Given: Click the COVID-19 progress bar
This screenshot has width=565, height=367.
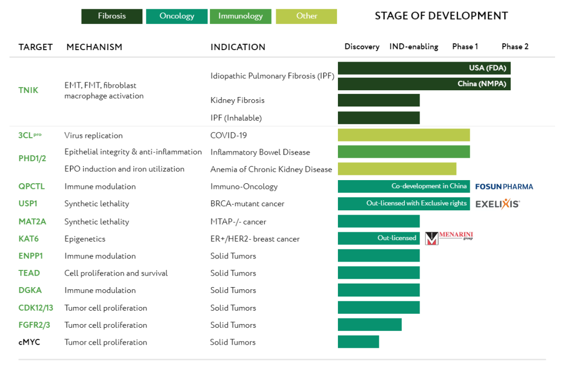Looking at the screenshot, I should pos(404,135).
